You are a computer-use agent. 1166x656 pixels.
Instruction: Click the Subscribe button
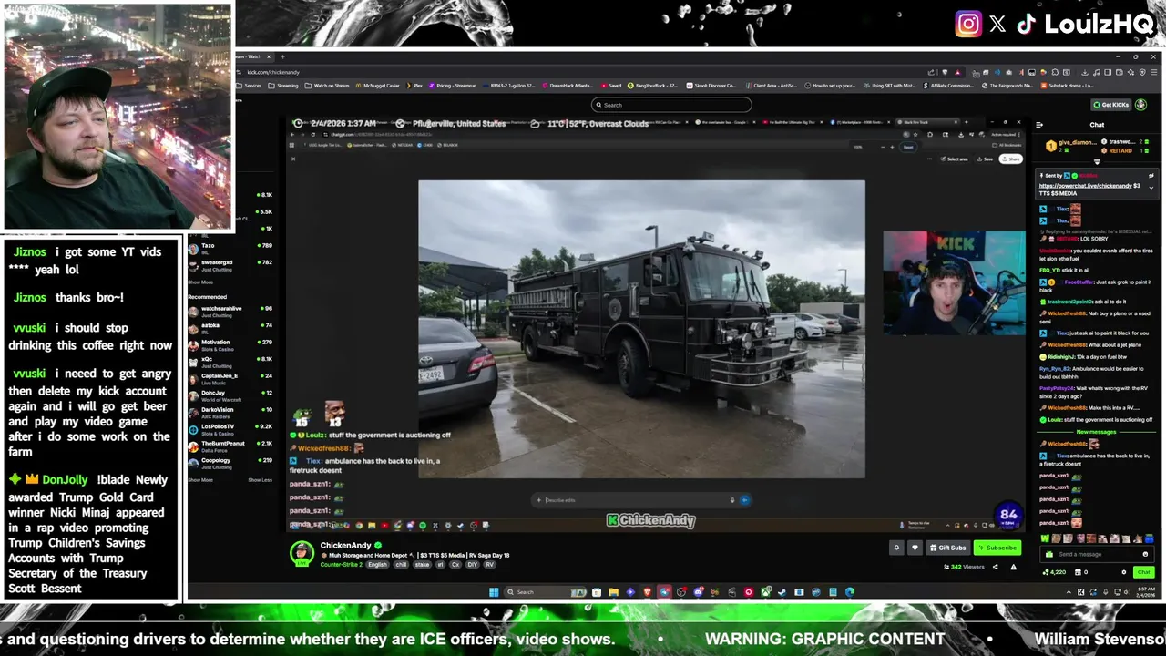pyautogui.click(x=997, y=548)
